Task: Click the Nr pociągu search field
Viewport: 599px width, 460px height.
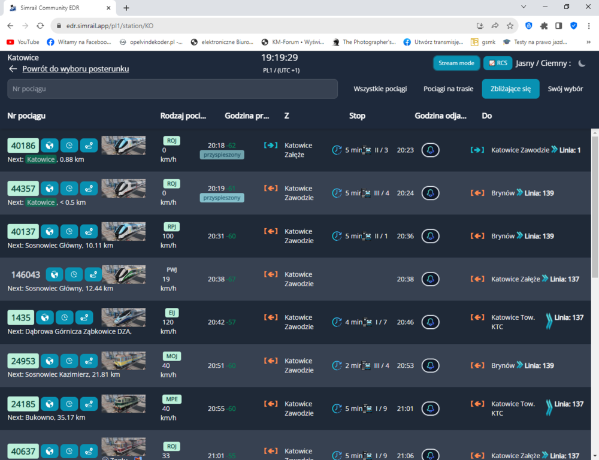Action: pyautogui.click(x=173, y=89)
